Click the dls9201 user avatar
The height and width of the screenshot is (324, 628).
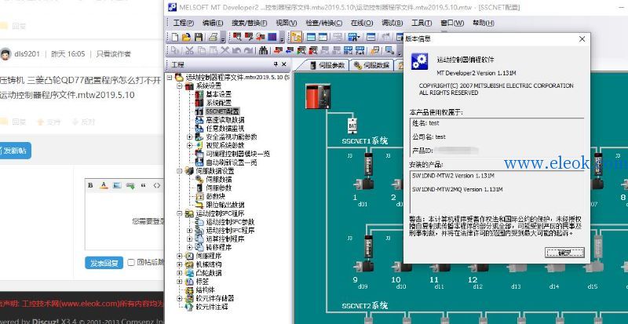pos(5,53)
